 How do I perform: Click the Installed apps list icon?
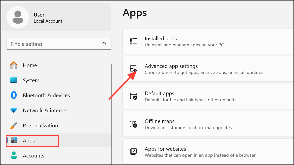[133, 41]
